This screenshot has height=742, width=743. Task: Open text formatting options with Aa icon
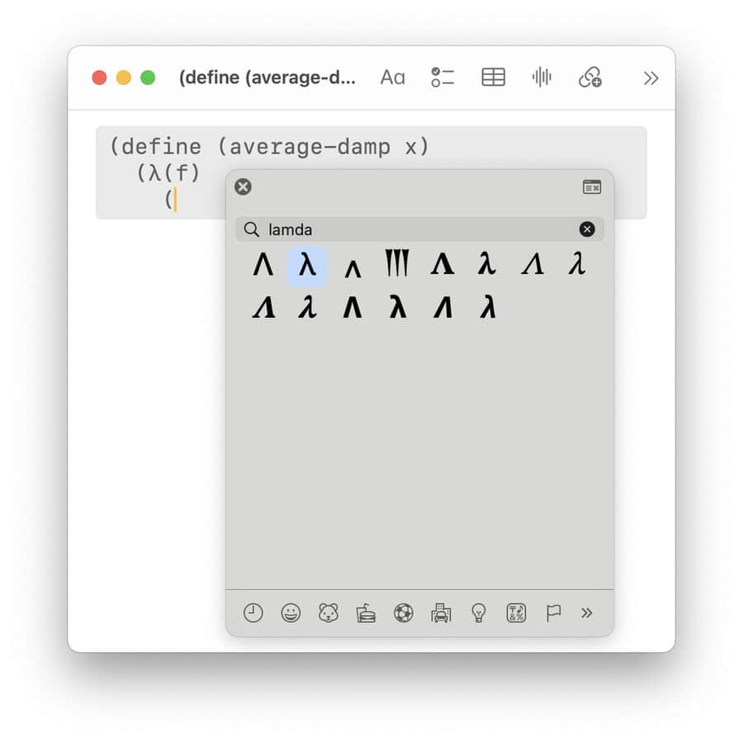point(391,77)
